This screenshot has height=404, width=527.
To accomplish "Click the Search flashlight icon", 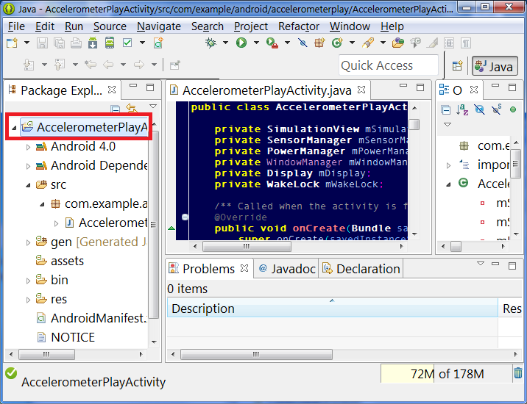I will pyautogui.click(x=368, y=43).
